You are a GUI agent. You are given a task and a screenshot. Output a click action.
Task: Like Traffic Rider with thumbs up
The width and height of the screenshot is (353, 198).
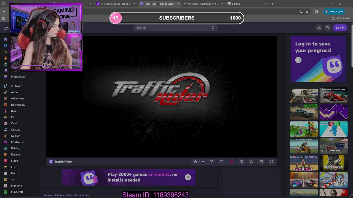(199, 162)
